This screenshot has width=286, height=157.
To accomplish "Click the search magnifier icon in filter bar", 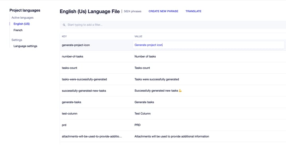I will (64, 25).
